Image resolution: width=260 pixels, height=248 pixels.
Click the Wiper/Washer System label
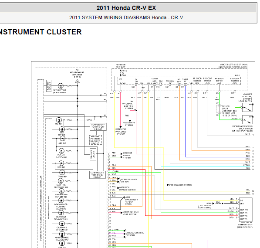click(180, 185)
